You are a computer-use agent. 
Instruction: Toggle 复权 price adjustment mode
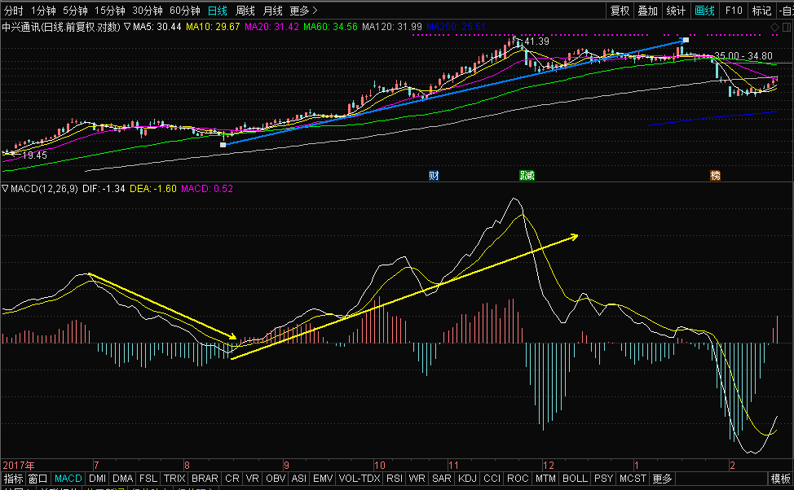click(x=620, y=11)
